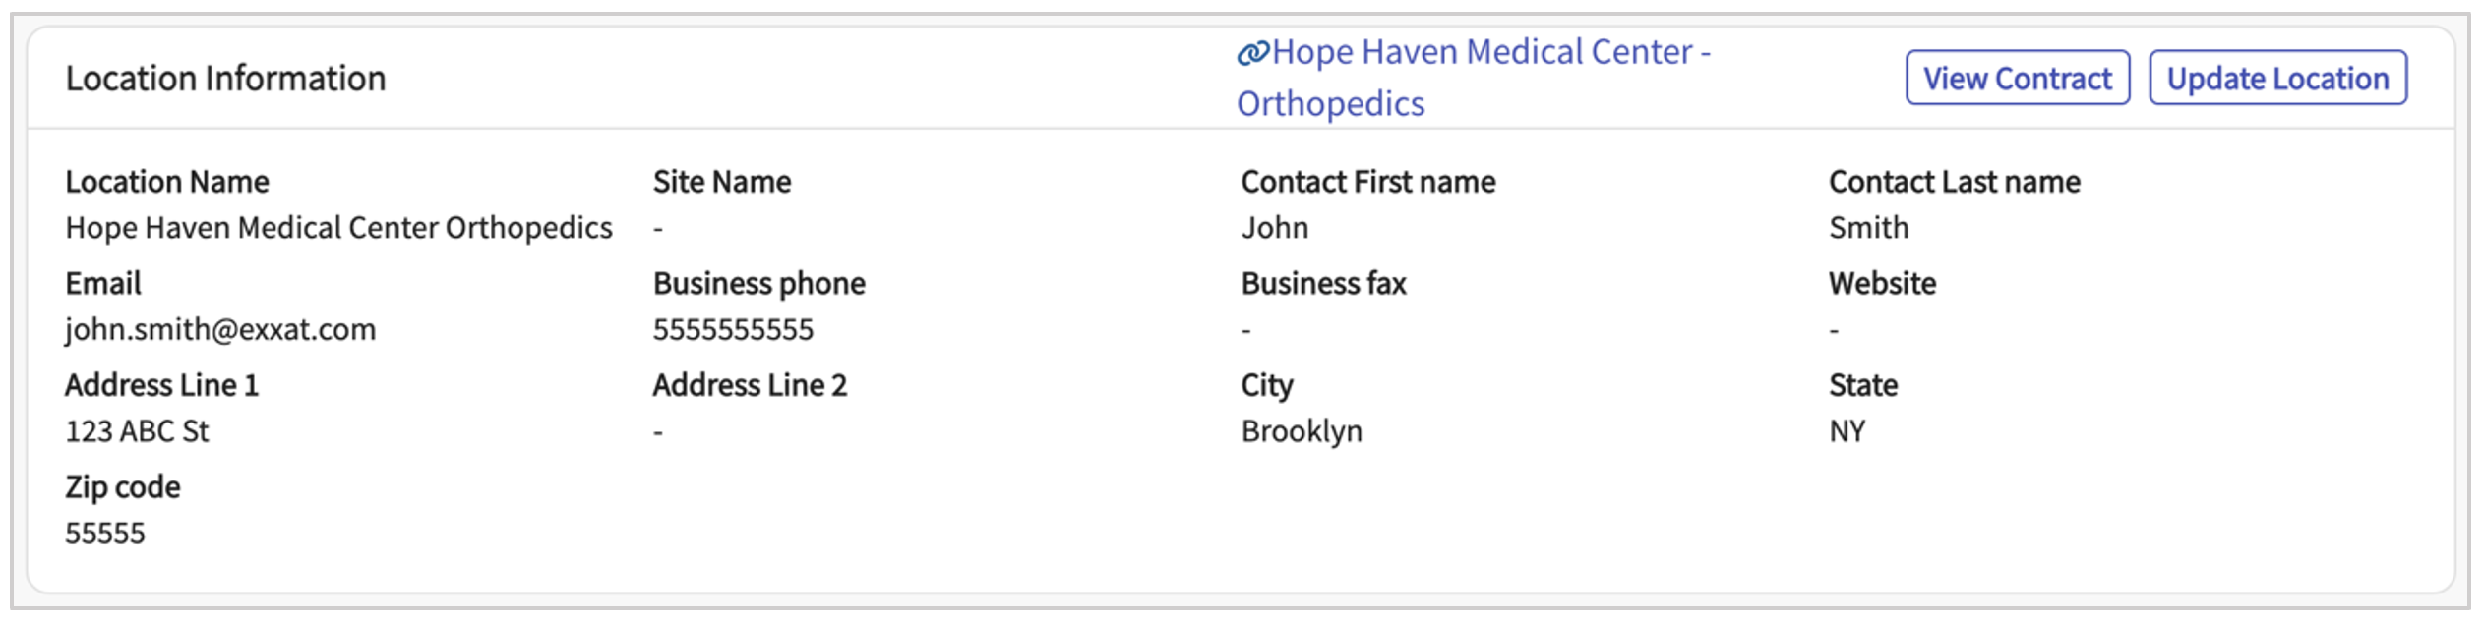Click the Website field label
Image resolution: width=2483 pixels, height=621 pixels.
click(x=1881, y=284)
